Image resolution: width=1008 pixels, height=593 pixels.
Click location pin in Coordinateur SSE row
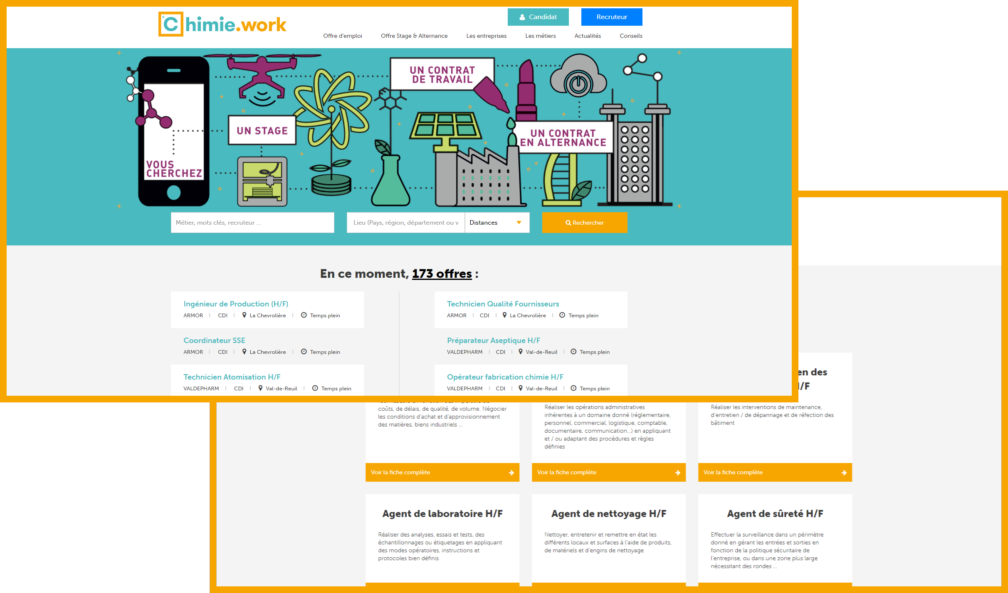(244, 352)
